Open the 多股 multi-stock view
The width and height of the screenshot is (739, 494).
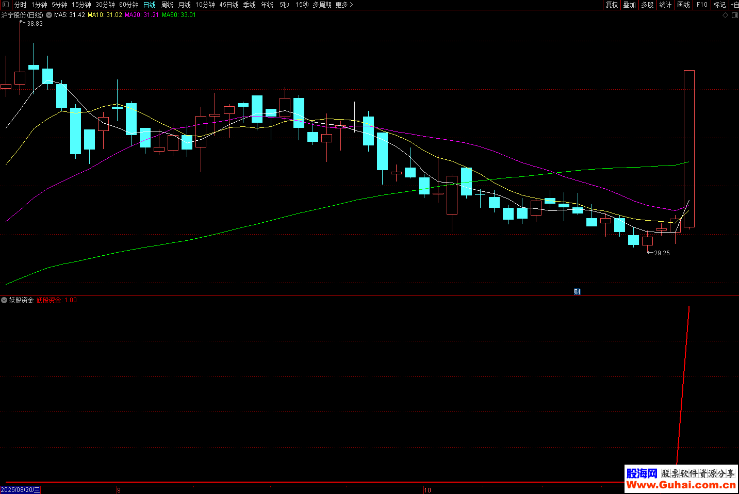point(647,5)
